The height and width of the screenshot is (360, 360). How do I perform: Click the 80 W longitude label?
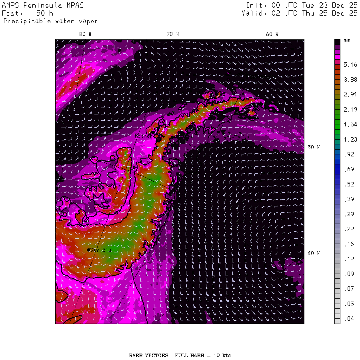click(85, 34)
